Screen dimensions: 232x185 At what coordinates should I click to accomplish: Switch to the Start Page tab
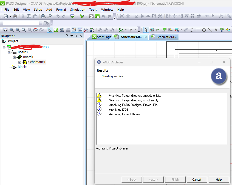pos(102,37)
